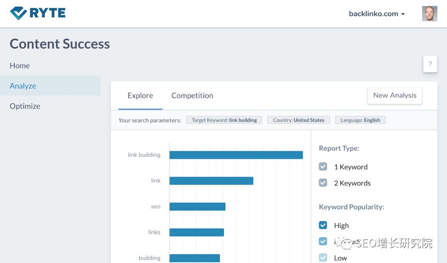Open the question mark help button

[x=430, y=64]
